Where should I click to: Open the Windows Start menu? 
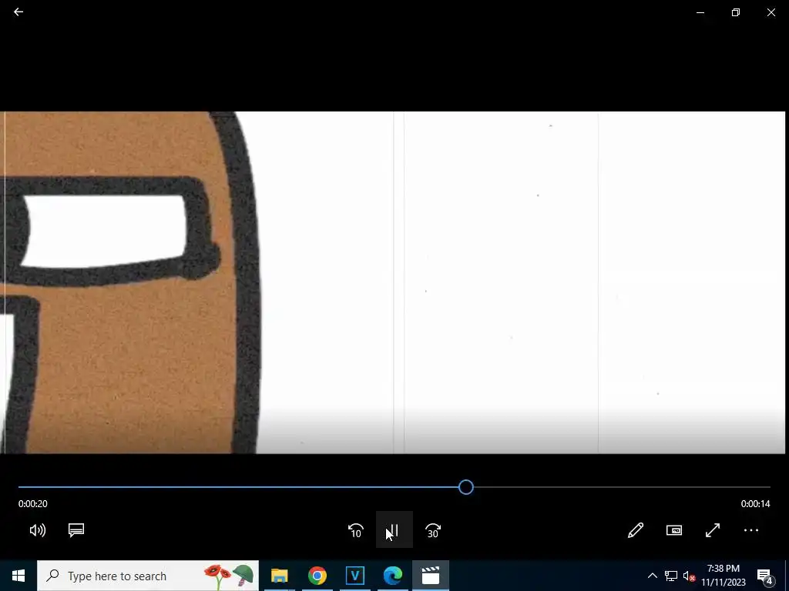(18, 576)
